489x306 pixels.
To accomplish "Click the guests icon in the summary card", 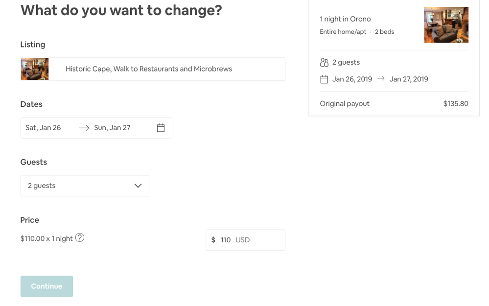I will [x=324, y=62].
